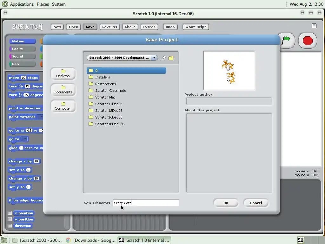Click the change x by 10 block
Screen dimensions: 325x244
tap(24, 161)
